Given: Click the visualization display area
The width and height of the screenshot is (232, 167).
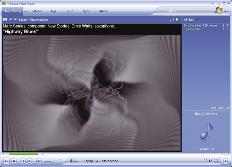Looking at the screenshot, I should pyautogui.click(x=92, y=93).
